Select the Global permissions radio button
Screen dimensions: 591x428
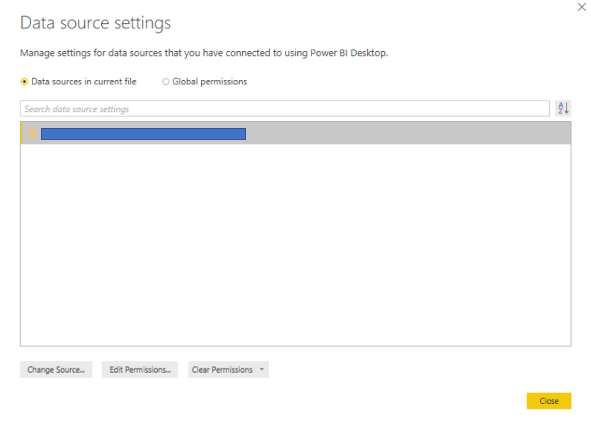pos(166,82)
